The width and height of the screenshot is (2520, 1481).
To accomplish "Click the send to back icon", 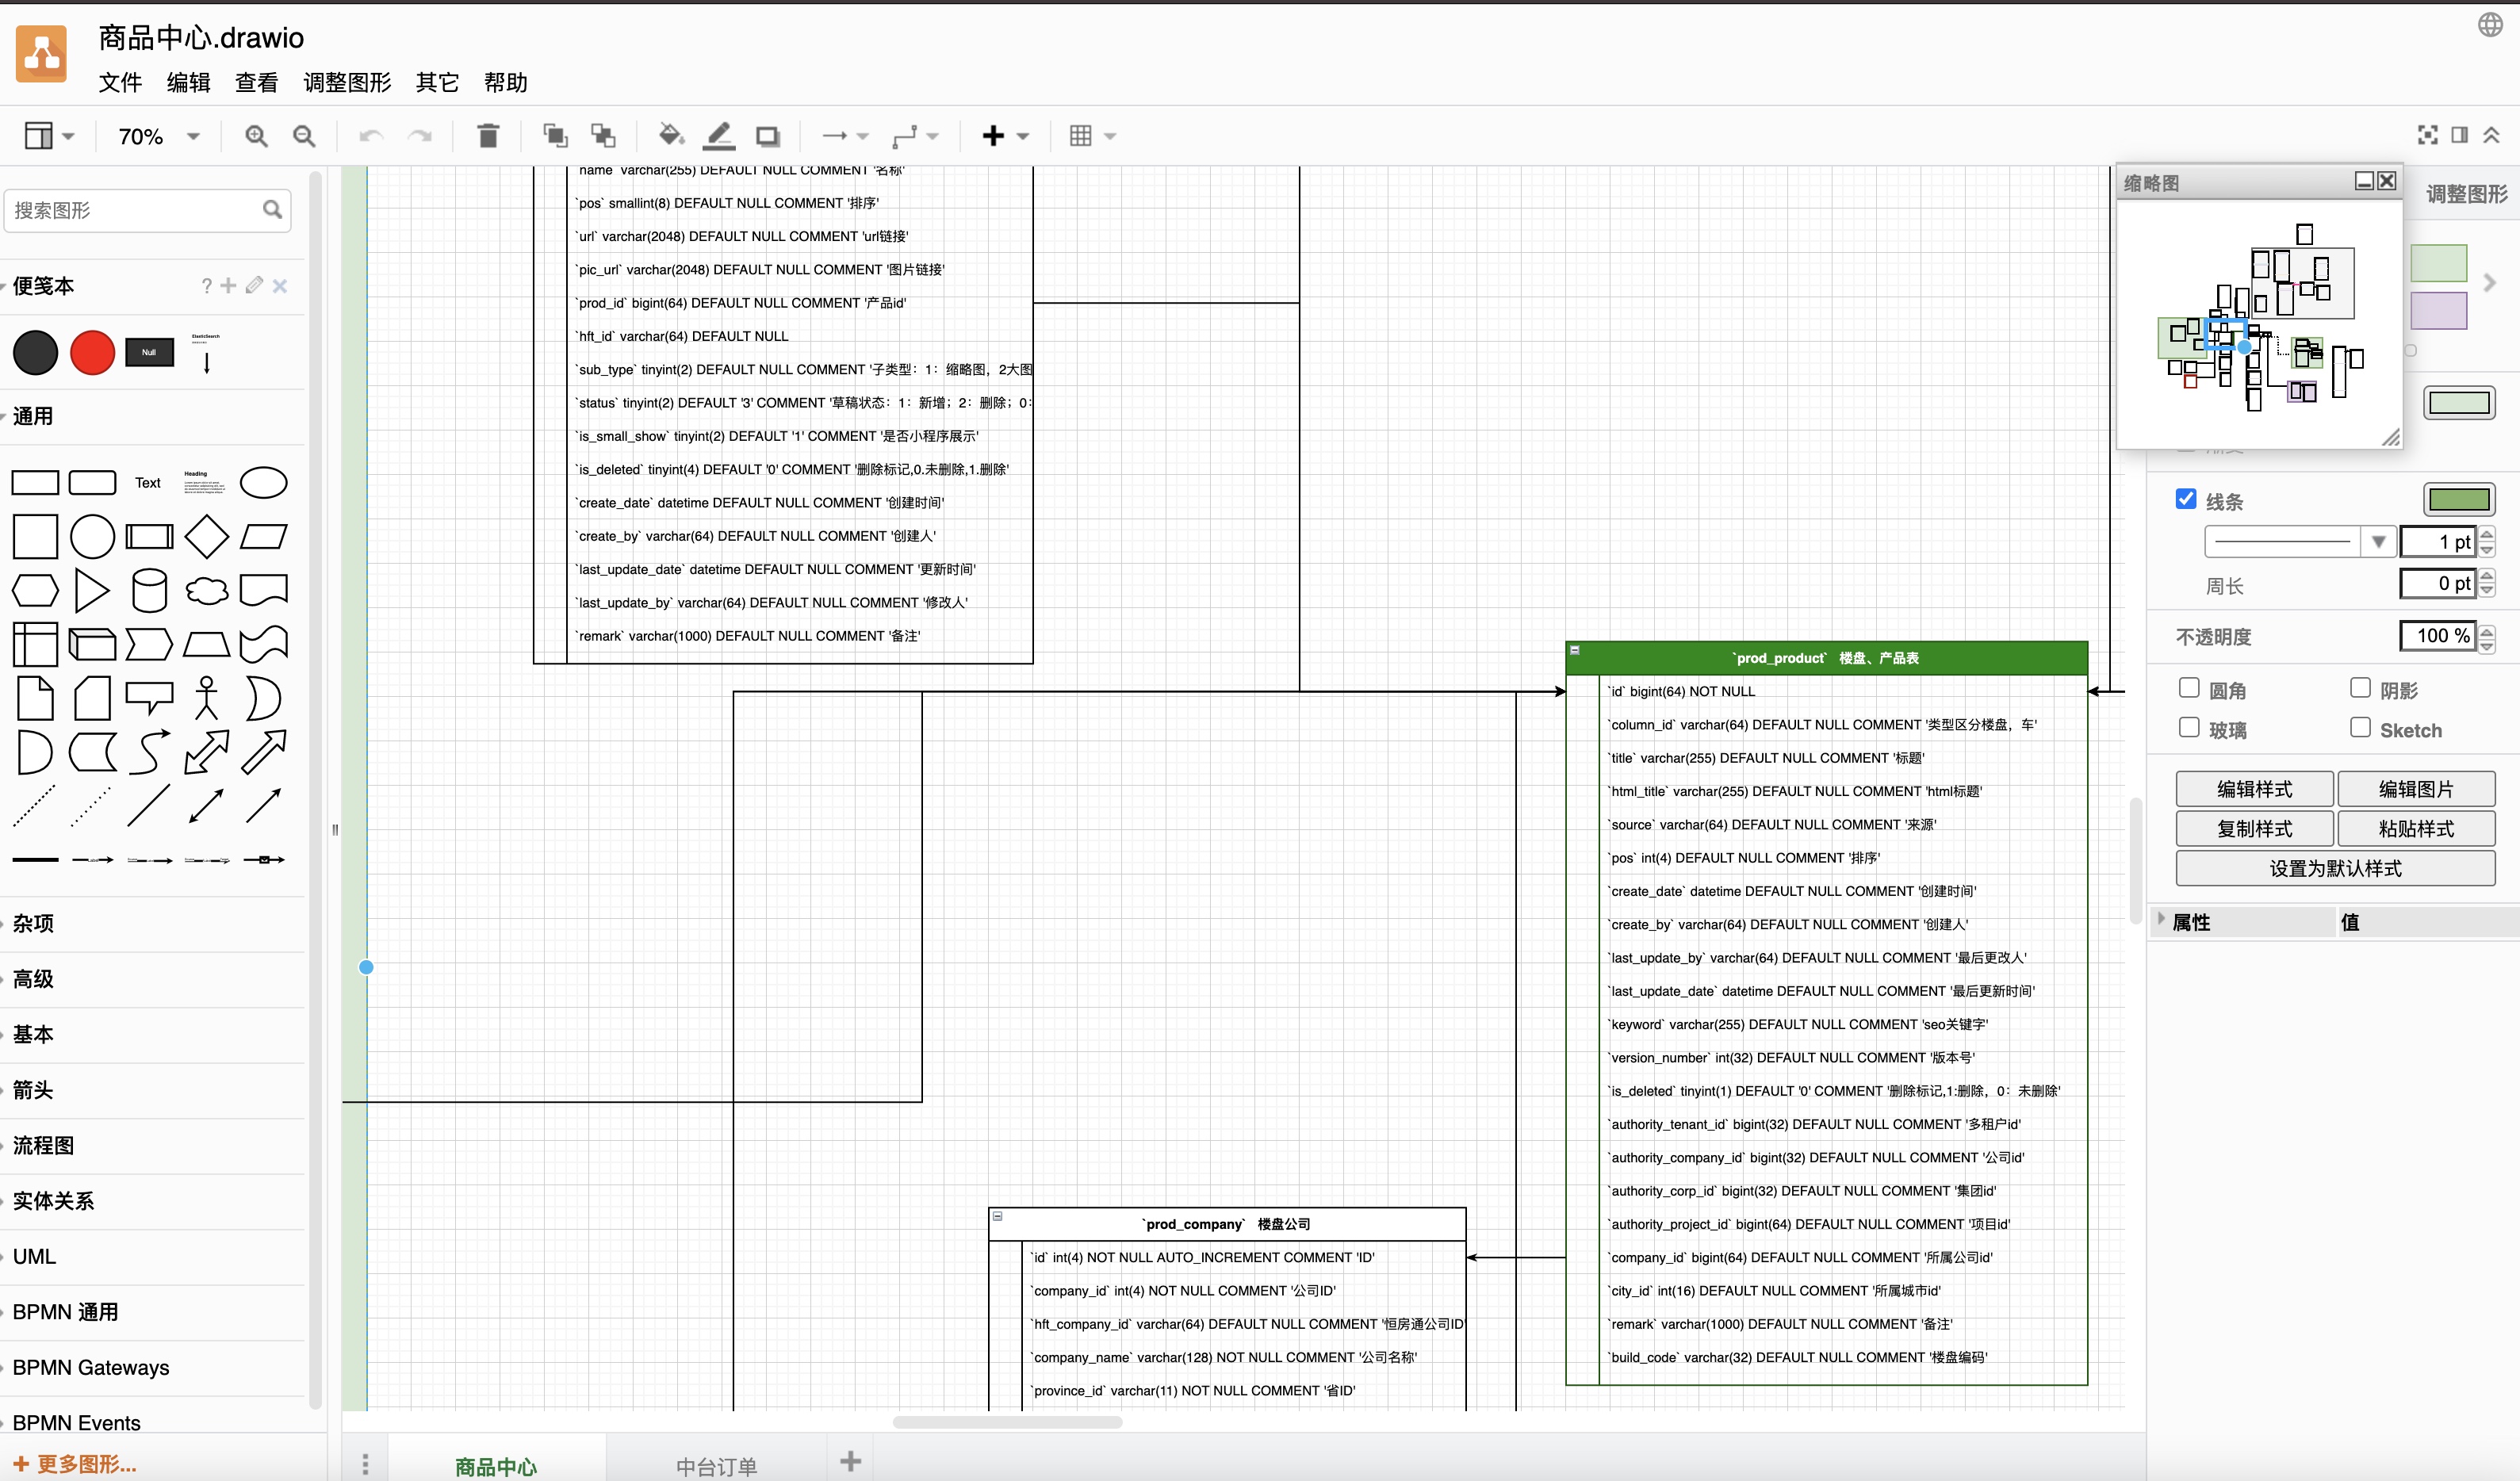I will coord(603,136).
